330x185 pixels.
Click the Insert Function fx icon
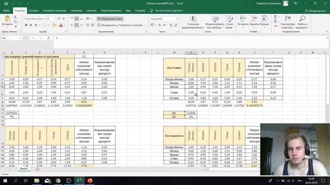(48, 38)
